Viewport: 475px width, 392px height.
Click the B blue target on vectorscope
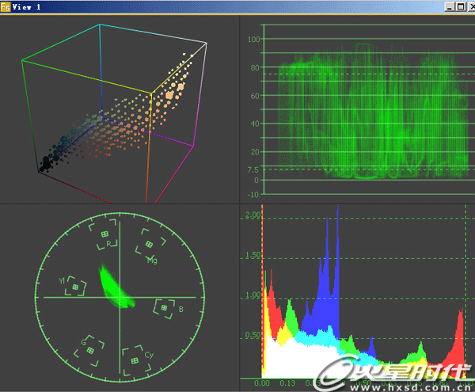pyautogui.click(x=165, y=306)
